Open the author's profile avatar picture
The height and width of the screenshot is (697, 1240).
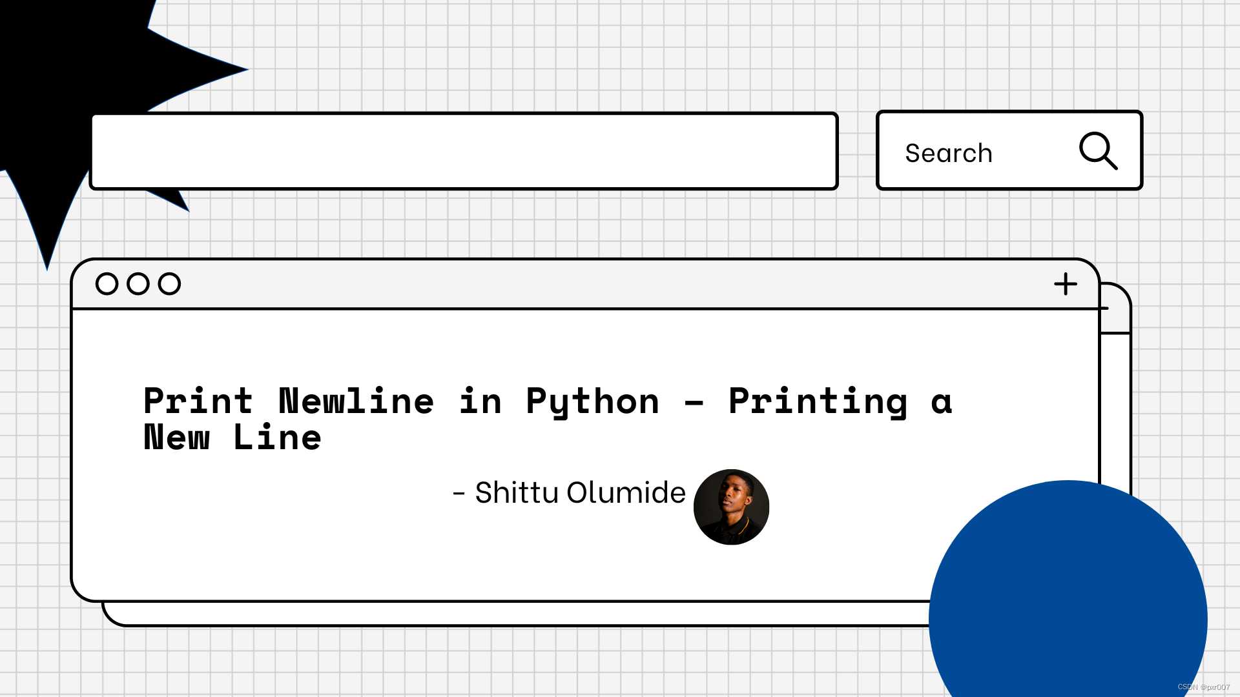click(x=731, y=508)
